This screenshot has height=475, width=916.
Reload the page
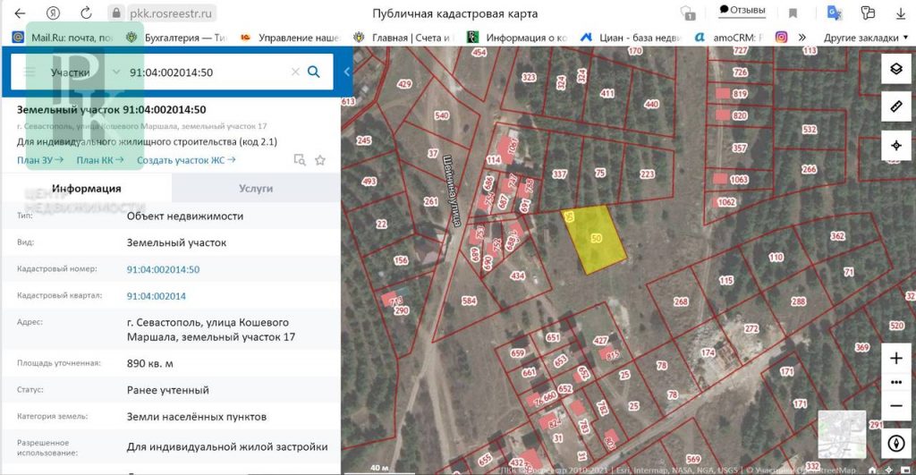(86, 13)
